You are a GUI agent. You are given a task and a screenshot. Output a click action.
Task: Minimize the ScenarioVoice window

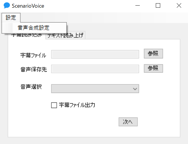tap(137, 6)
